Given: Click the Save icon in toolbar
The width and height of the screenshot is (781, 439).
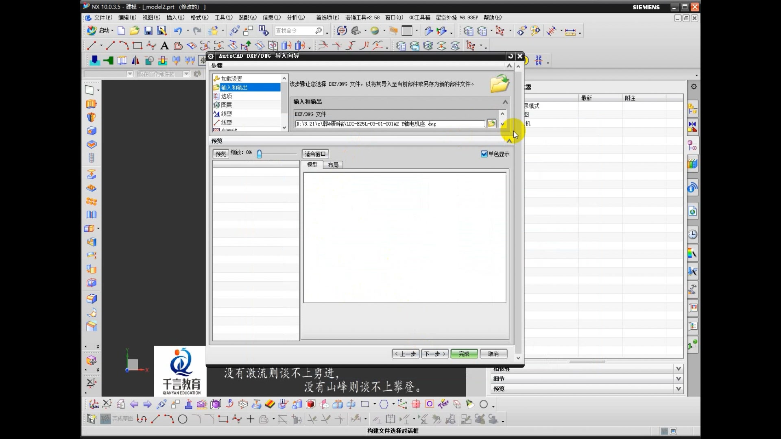Looking at the screenshot, I should tap(148, 31).
